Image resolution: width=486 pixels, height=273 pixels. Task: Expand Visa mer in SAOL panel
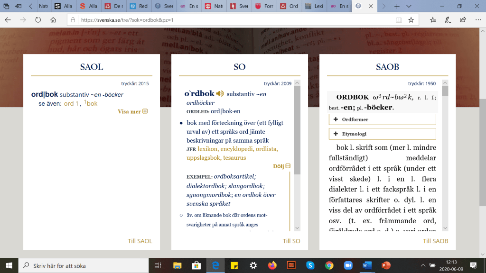point(132,112)
